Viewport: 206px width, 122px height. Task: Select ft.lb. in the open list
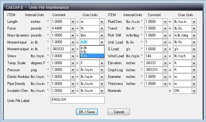coord(92,52)
